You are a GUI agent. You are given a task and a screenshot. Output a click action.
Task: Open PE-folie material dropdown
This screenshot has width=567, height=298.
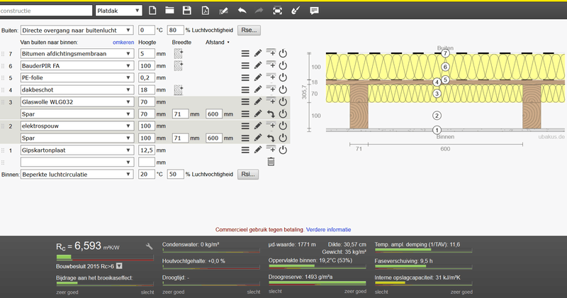pyautogui.click(x=77, y=77)
